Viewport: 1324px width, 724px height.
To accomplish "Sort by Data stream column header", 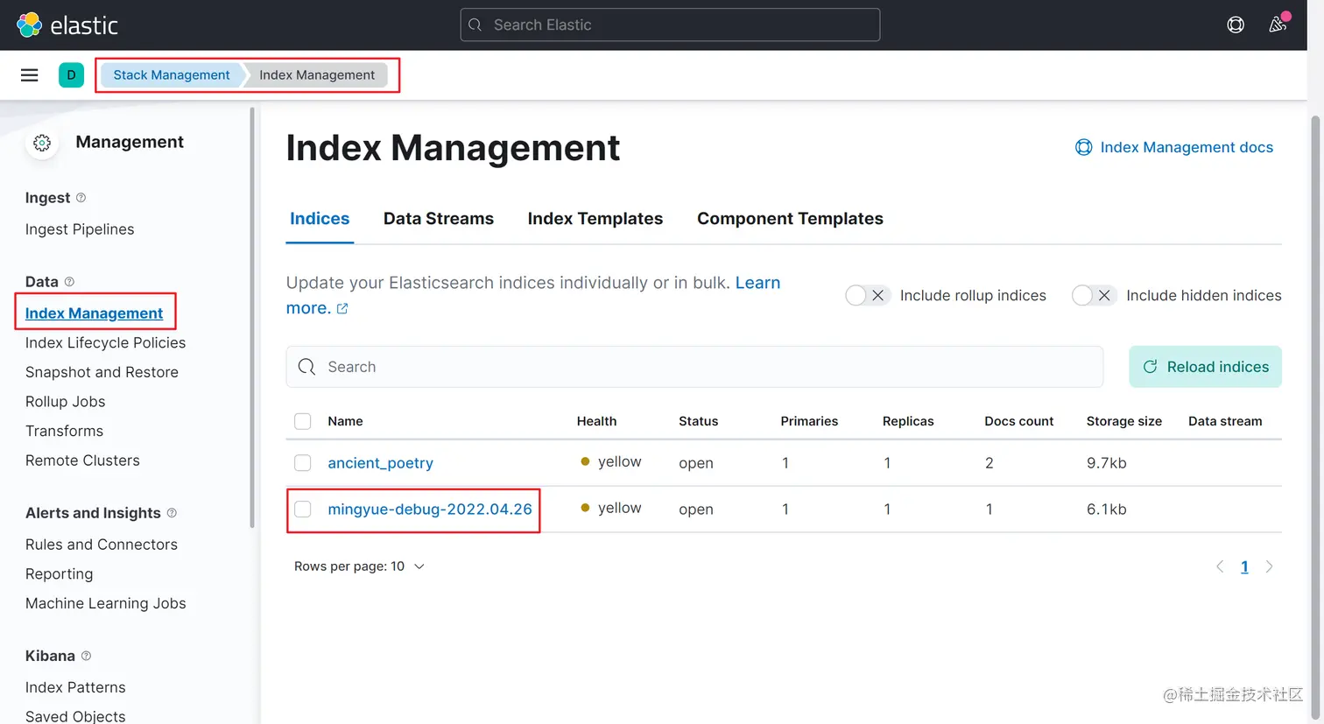I will 1225,421.
